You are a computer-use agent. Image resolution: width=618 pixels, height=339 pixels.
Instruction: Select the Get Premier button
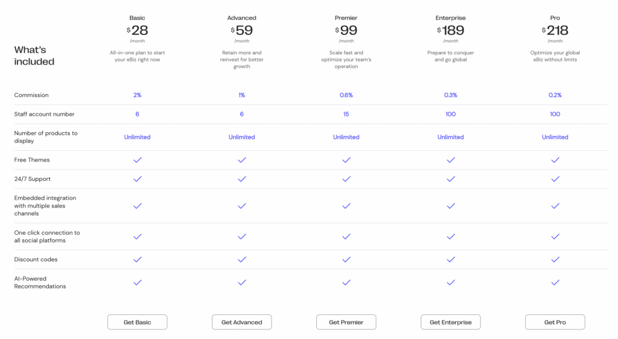click(x=346, y=322)
